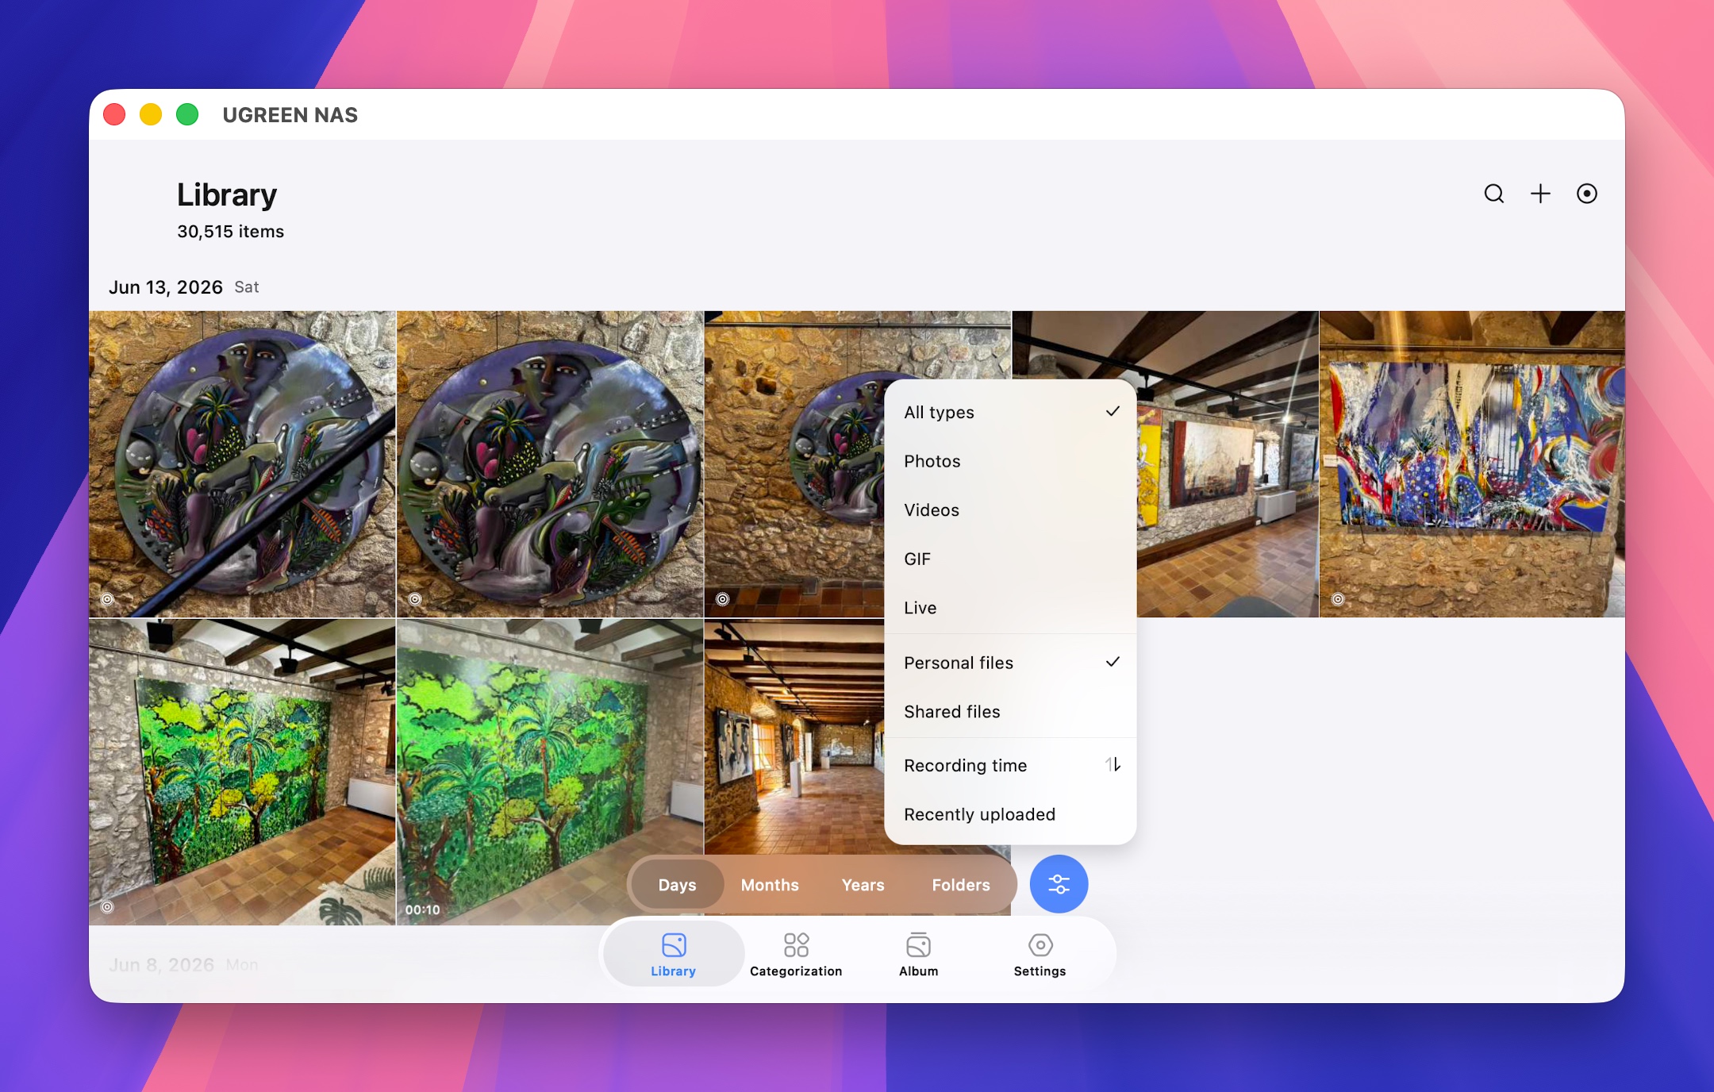Select the checked All types option
Viewport: 1714px width, 1092px height.
[1010, 412]
